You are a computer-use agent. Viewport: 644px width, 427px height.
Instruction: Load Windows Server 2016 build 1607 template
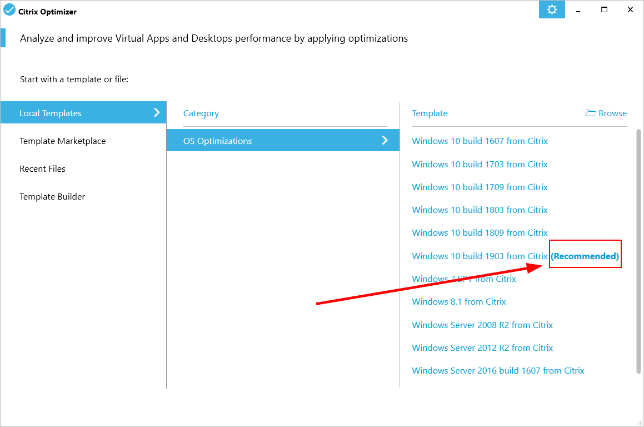498,371
